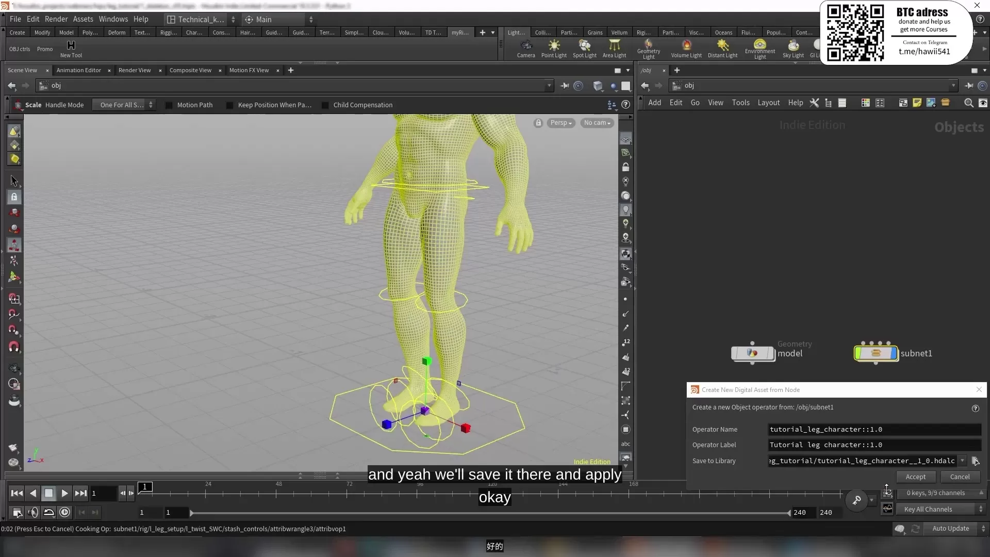This screenshot has width=990, height=557.
Task: Create a Volume Light from shelf
Action: (x=686, y=48)
